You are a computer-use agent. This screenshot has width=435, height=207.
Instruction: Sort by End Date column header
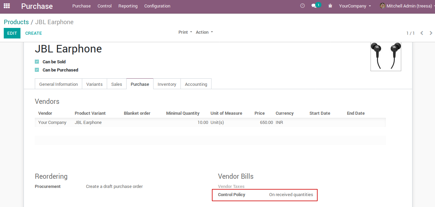pyautogui.click(x=356, y=113)
